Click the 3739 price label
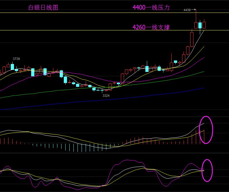229x192 pixels. 16,59
